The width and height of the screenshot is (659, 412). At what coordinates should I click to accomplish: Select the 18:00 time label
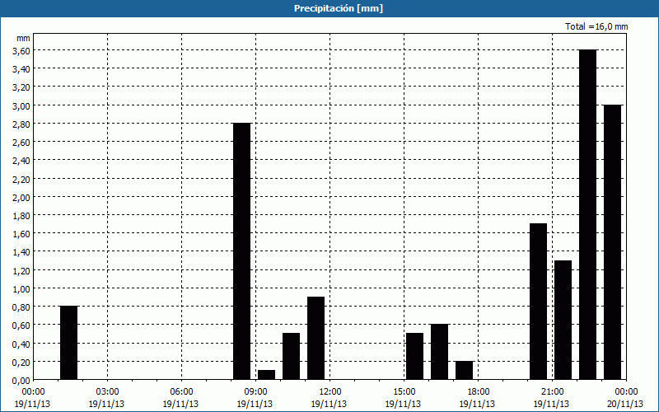[x=479, y=392]
